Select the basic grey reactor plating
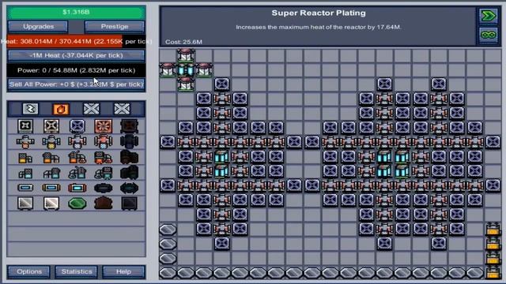This screenshot has width=506, height=284. [x=25, y=204]
